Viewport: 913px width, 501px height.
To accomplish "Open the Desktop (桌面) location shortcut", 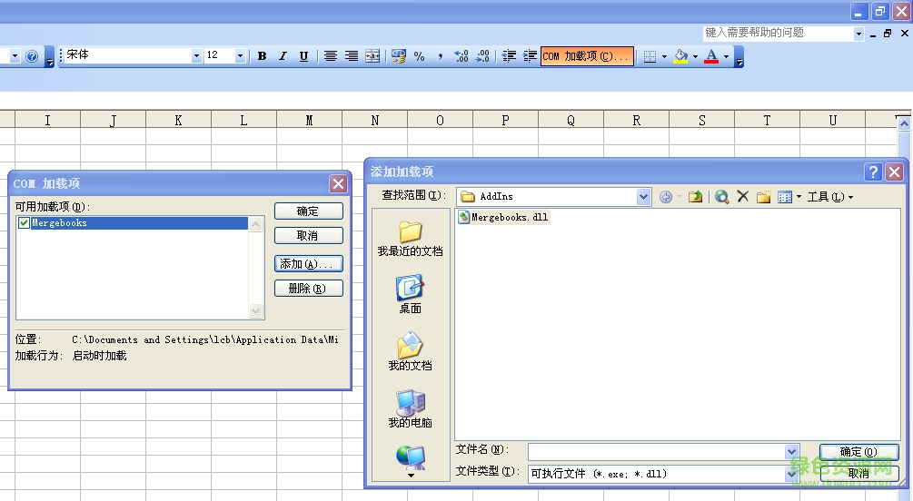I will pos(410,295).
